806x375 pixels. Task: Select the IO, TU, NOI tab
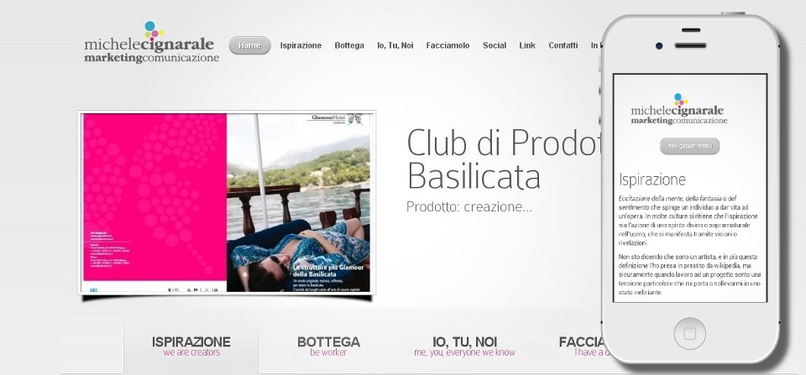[464, 346]
